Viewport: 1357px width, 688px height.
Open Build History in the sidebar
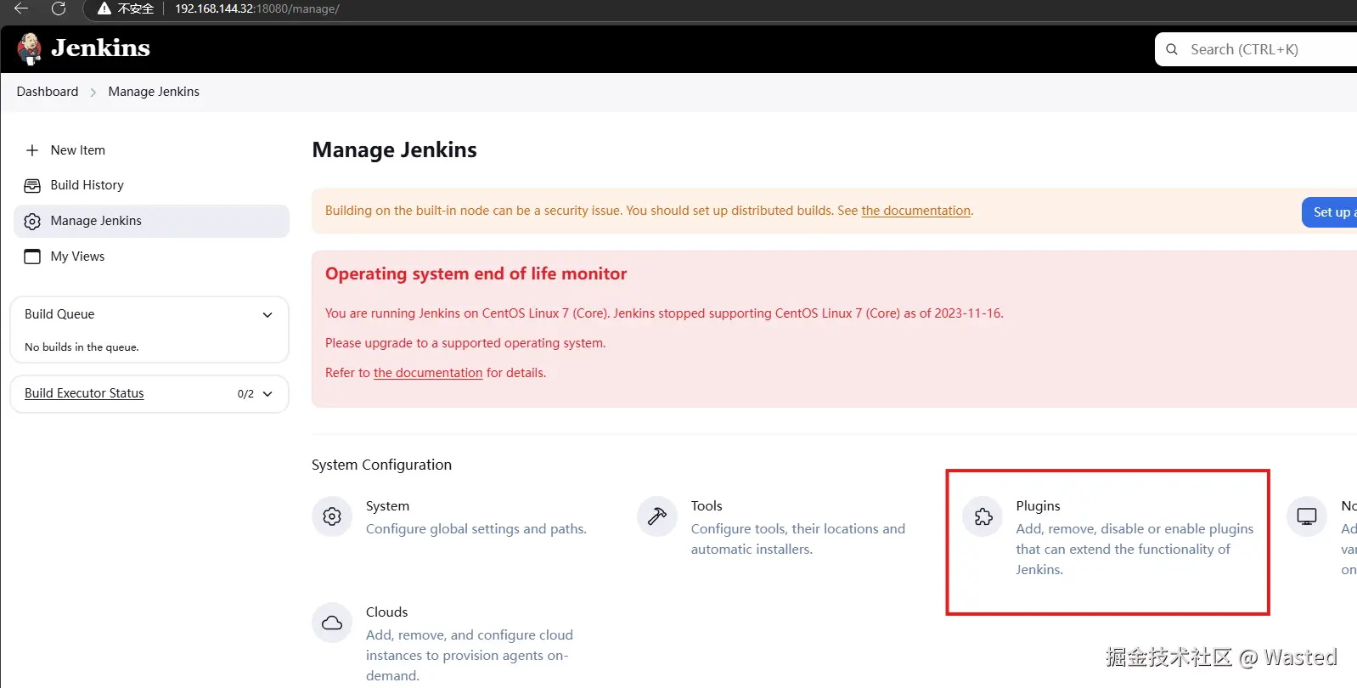point(151,185)
